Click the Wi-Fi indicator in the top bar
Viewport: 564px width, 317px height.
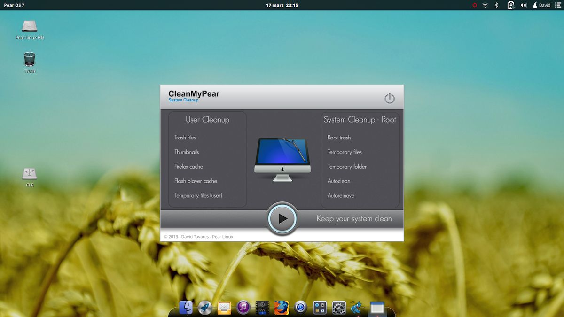[x=485, y=5]
